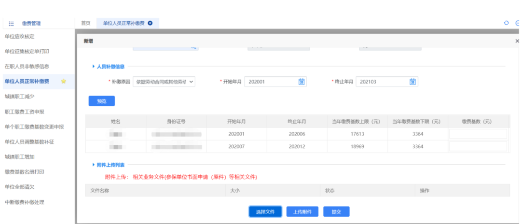Click the 选择文件 button
Viewport: 521px width, 224px height.
[x=265, y=212]
